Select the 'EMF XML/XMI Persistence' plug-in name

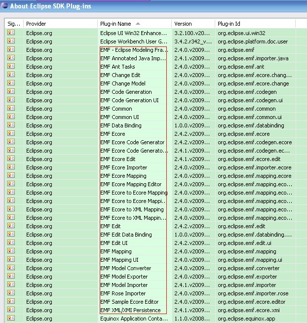pyautogui.click(x=130, y=310)
